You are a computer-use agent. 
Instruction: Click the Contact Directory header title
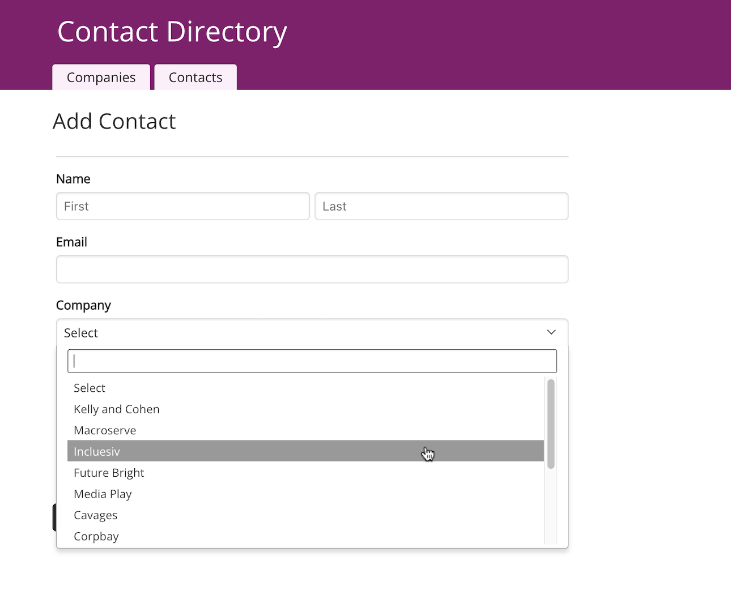[x=172, y=32]
